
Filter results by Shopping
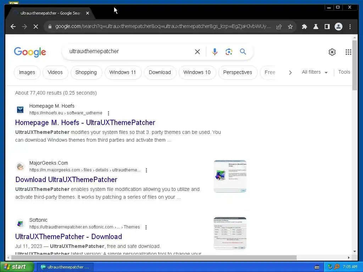click(86, 72)
